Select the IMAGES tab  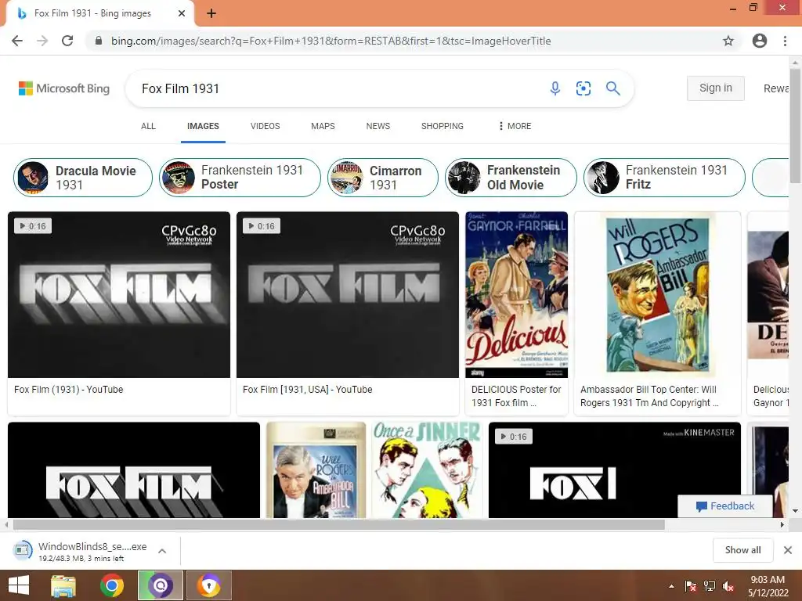click(203, 126)
